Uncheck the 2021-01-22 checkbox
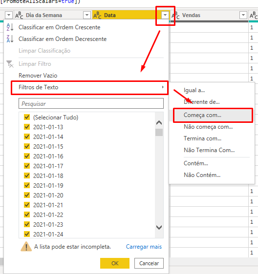This screenshot has height=274, width=258. click(27, 215)
